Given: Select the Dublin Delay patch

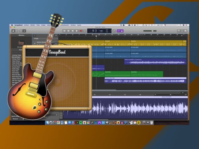Looking at the screenshot, I should [16, 69].
